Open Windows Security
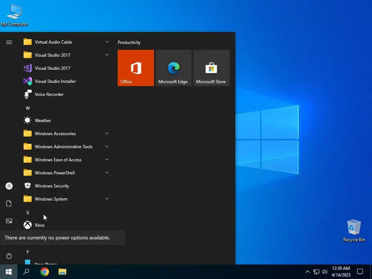This screenshot has height=279, width=372. (x=66, y=186)
